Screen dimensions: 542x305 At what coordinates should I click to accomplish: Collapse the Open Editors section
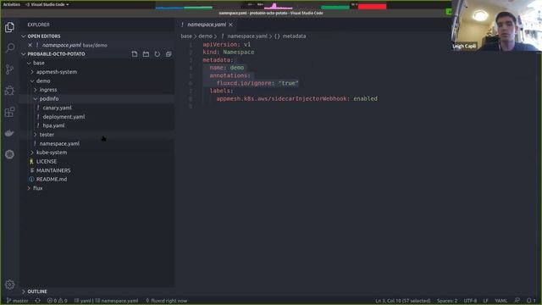coord(24,36)
